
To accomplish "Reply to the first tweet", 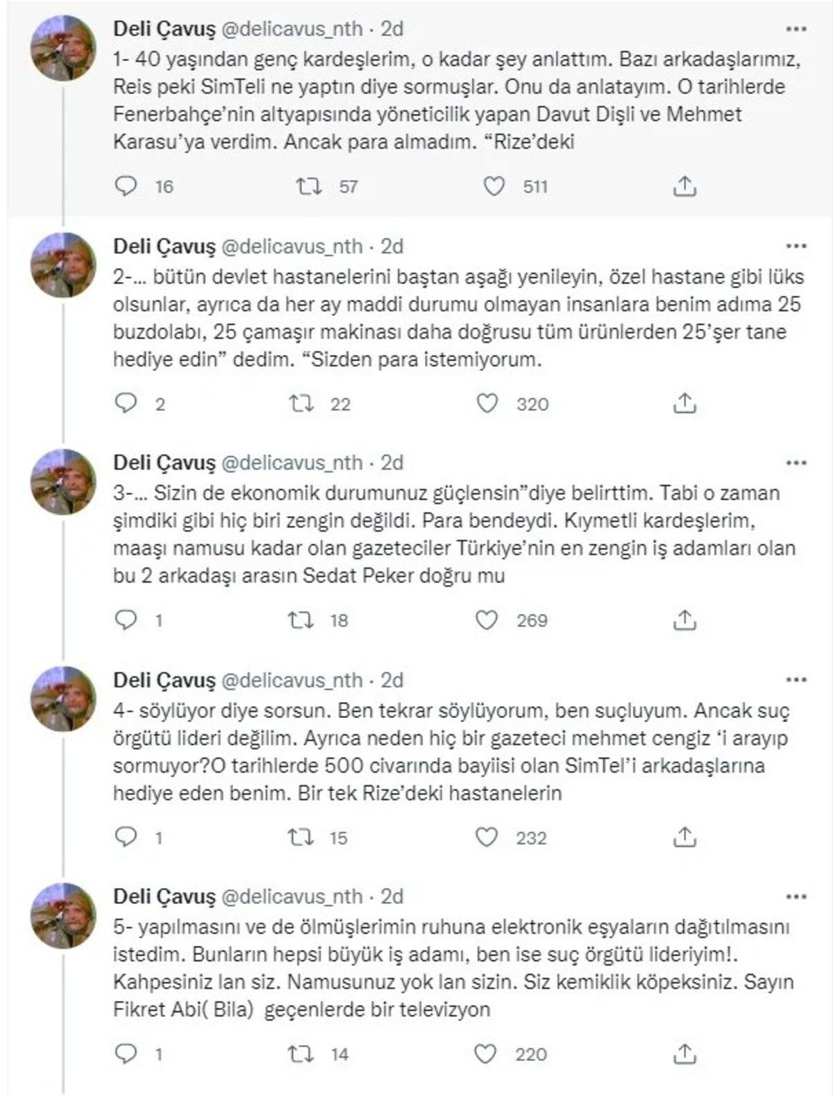I will (126, 184).
